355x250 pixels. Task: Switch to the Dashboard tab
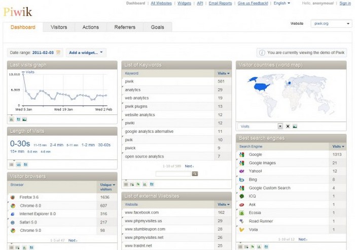click(23, 27)
